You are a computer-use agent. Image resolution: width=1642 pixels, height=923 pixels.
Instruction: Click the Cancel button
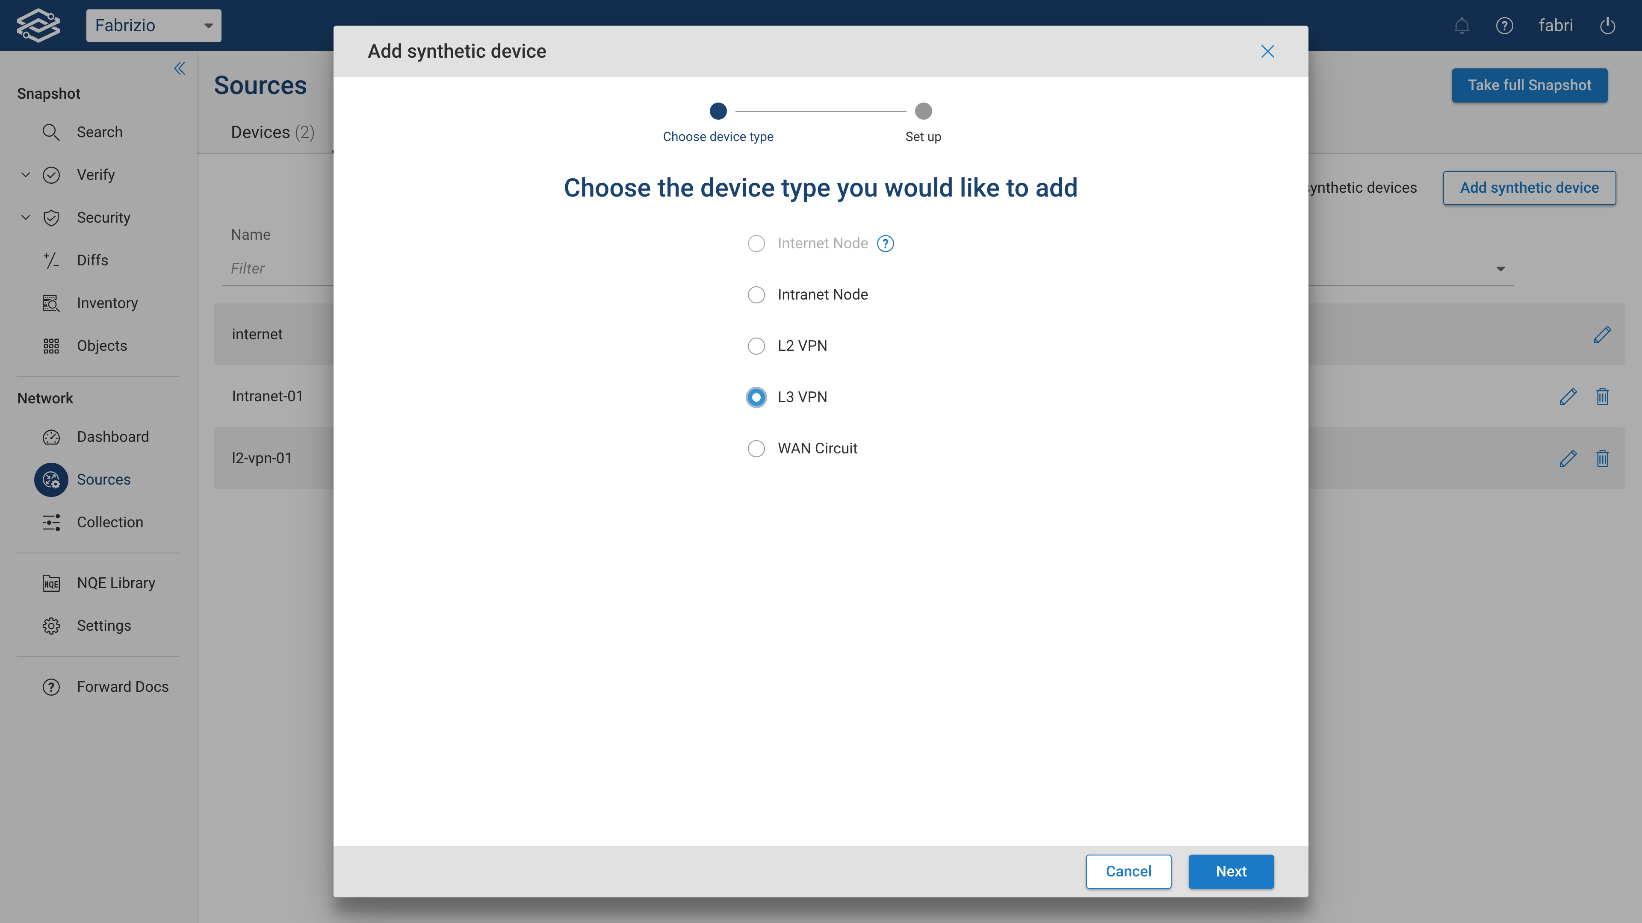coord(1128,871)
